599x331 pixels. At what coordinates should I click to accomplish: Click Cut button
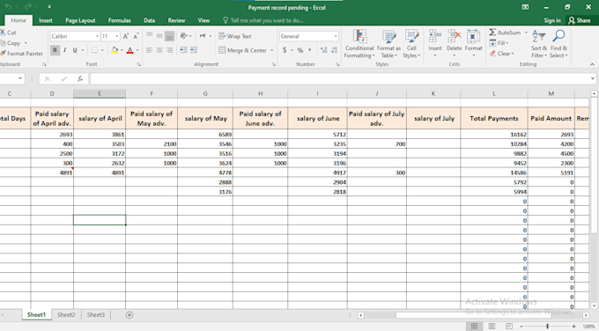(9, 33)
